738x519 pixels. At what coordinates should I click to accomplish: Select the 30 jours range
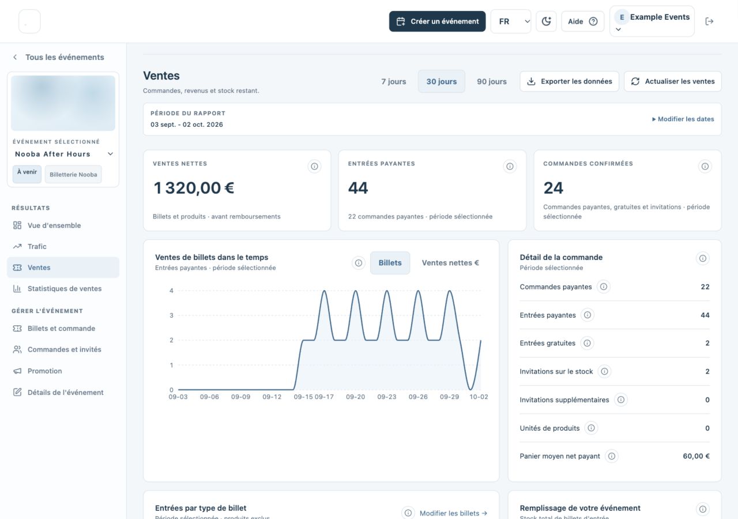442,81
